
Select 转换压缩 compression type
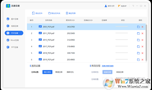point(120,72)
